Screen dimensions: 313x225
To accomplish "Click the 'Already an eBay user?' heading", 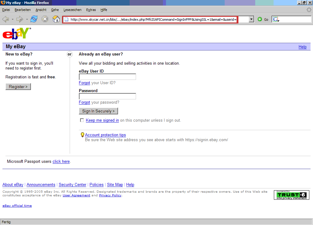I will [x=101, y=54].
